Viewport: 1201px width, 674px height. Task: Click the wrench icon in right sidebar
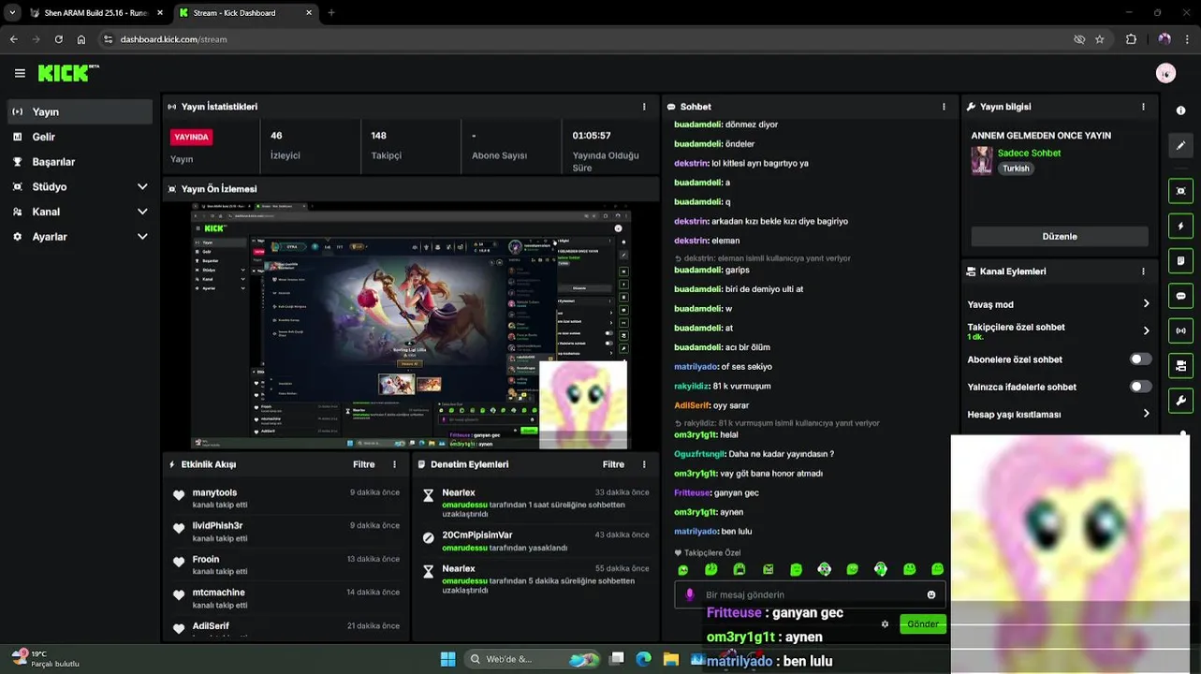[x=1180, y=401]
